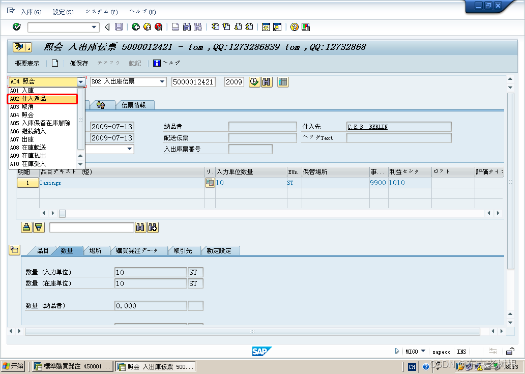Click the search field below item table
This screenshot has height=374, width=525.
(x=92, y=227)
